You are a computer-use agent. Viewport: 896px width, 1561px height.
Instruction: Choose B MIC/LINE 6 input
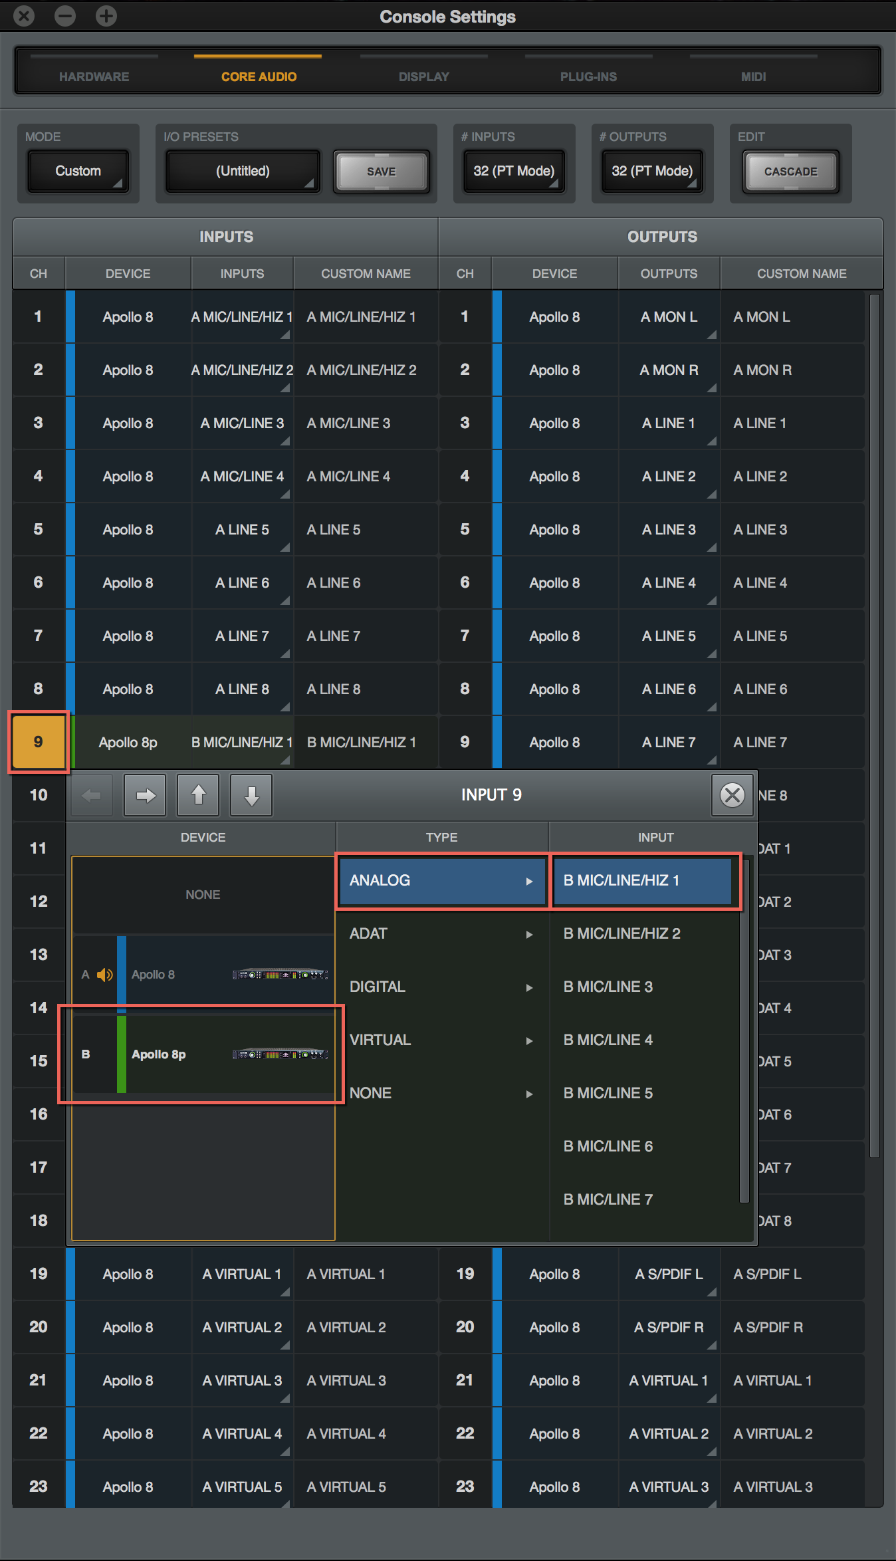click(x=643, y=1147)
